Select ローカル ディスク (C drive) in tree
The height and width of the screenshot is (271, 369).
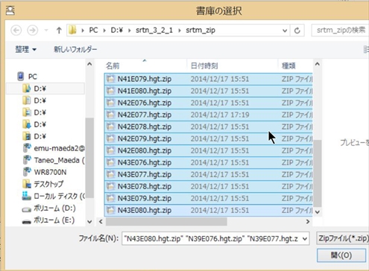click(x=59, y=196)
